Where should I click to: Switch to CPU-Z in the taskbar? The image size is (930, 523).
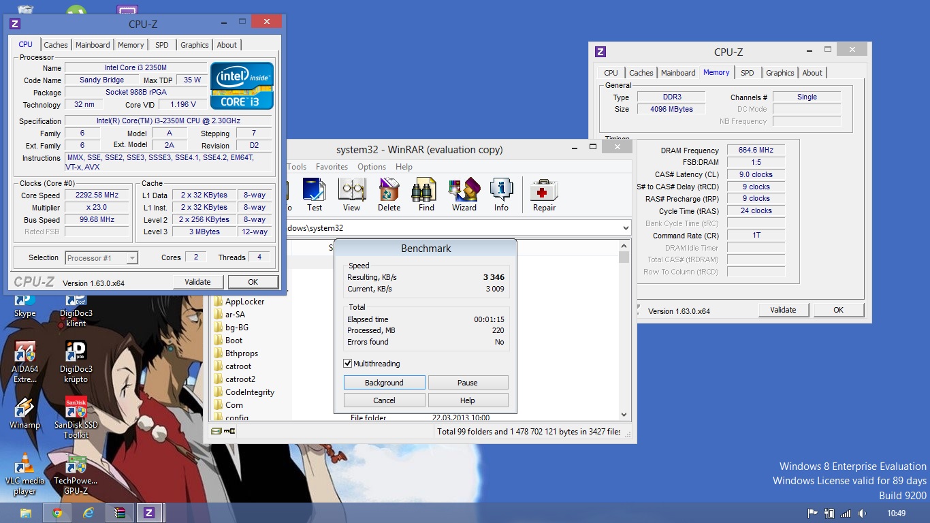click(x=150, y=513)
